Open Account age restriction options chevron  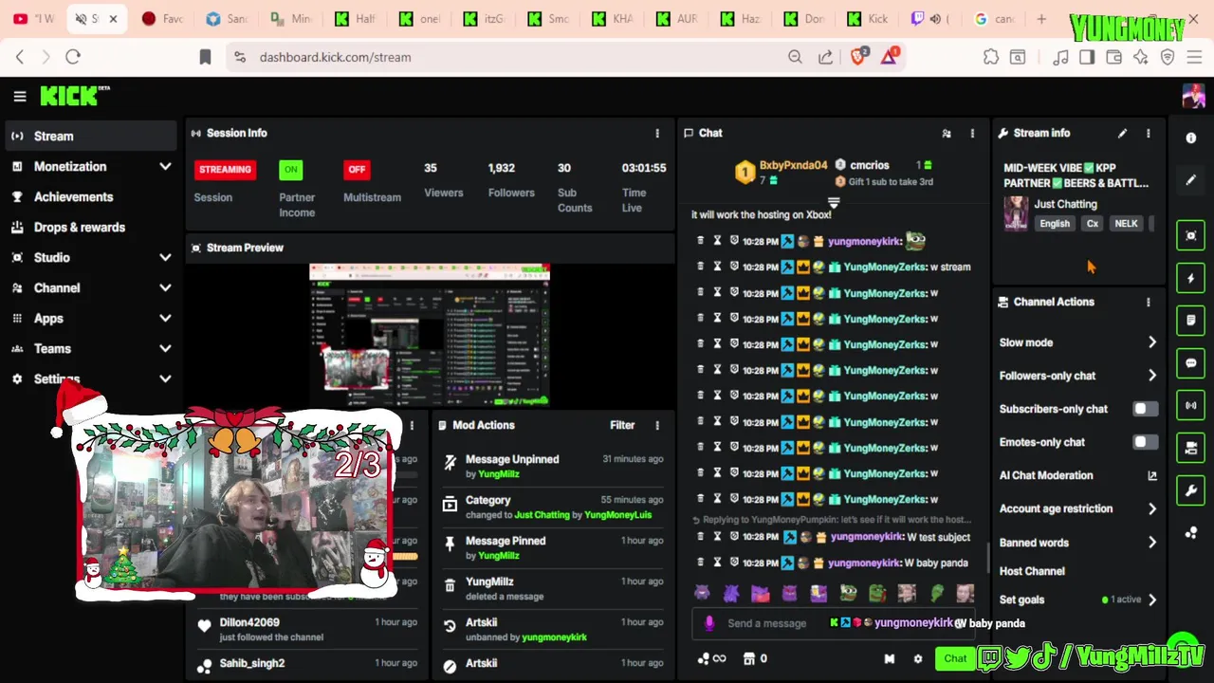click(1152, 508)
